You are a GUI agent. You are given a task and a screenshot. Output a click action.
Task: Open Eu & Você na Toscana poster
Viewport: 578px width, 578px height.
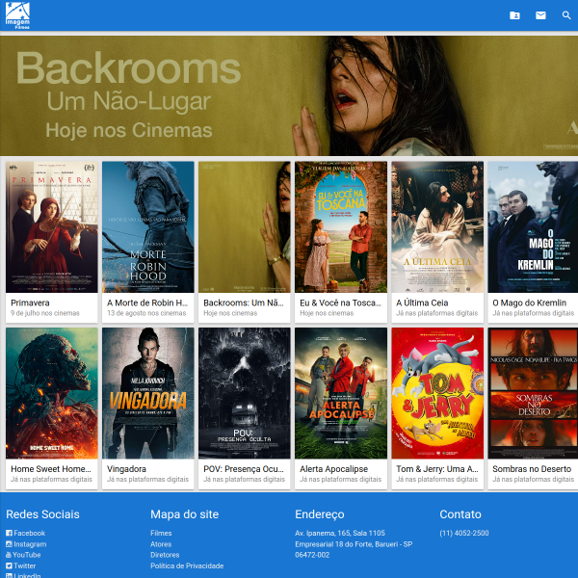tap(341, 227)
